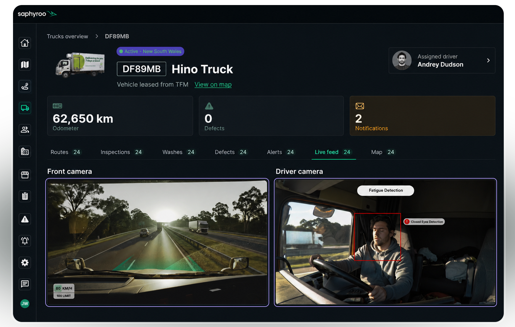
Task: Expand the assigned driver chevron arrow
Action: click(x=488, y=60)
